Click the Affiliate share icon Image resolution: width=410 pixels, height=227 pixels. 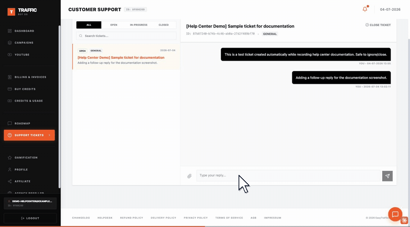coord(10,181)
